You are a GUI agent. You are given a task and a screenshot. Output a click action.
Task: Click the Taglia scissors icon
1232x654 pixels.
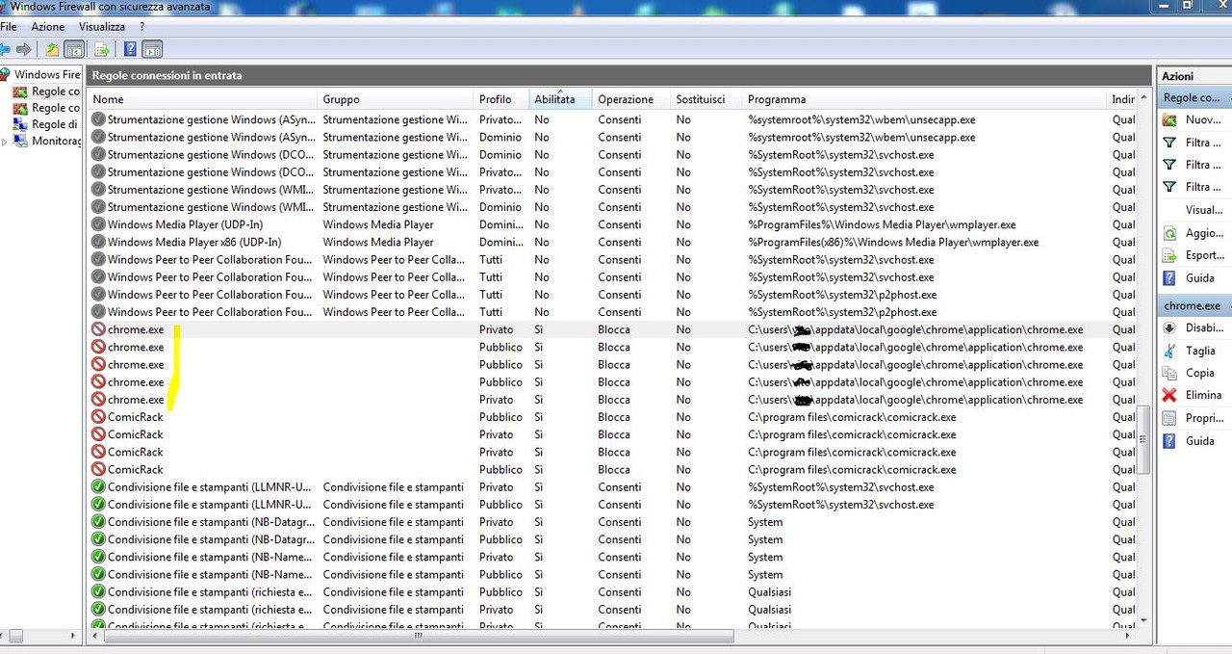(1169, 351)
